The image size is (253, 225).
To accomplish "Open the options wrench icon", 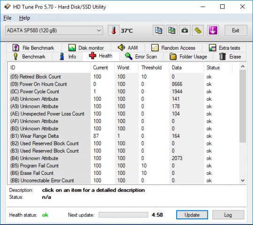I will [x=198, y=30].
